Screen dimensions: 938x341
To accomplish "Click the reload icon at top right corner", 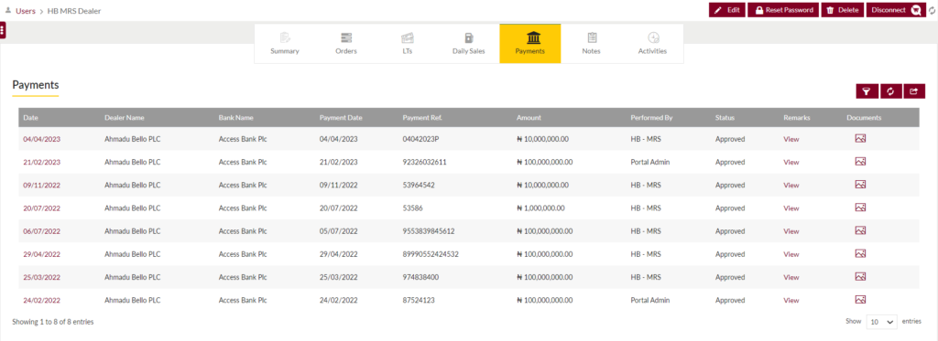I will (933, 11).
